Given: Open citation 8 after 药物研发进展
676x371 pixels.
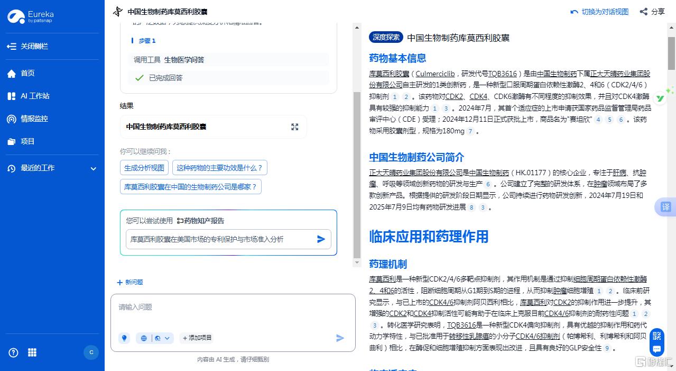Looking at the screenshot, I should (x=471, y=207).
